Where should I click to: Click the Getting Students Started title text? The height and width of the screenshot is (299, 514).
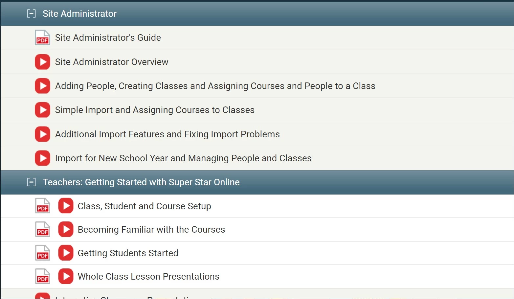tap(128, 253)
